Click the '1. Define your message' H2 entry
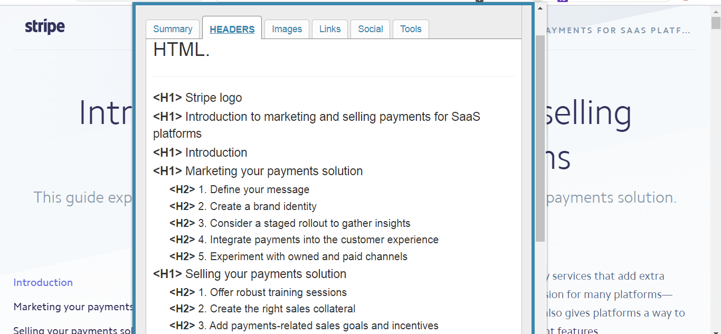 coord(254,189)
